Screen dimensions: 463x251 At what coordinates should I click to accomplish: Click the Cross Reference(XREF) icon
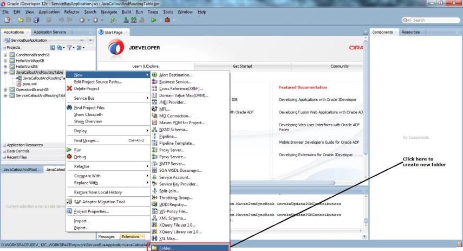point(154,88)
